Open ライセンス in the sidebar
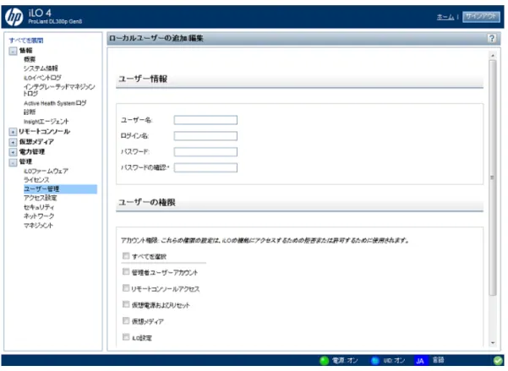 click(x=36, y=180)
